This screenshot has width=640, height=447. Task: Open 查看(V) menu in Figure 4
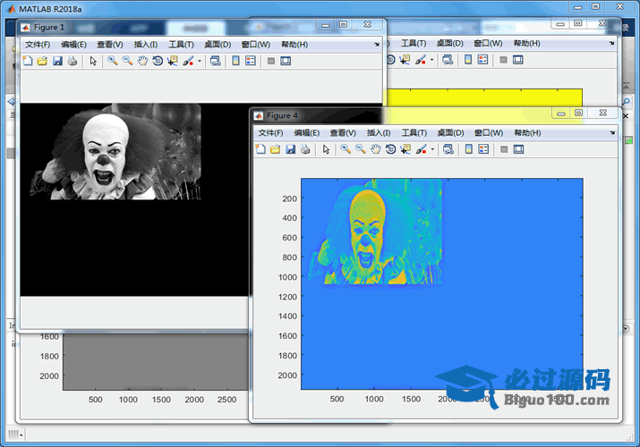point(343,133)
